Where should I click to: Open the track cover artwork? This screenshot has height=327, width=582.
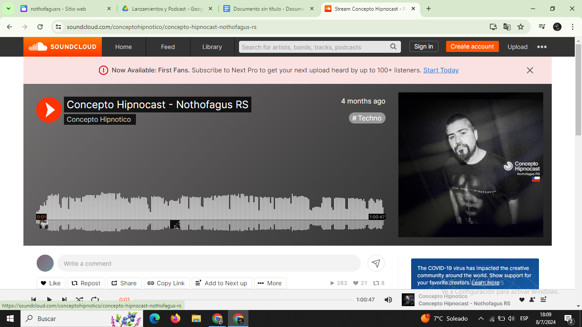point(471,165)
